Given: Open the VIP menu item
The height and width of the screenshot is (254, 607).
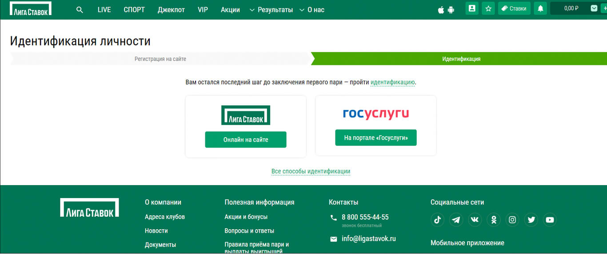Looking at the screenshot, I should [203, 10].
